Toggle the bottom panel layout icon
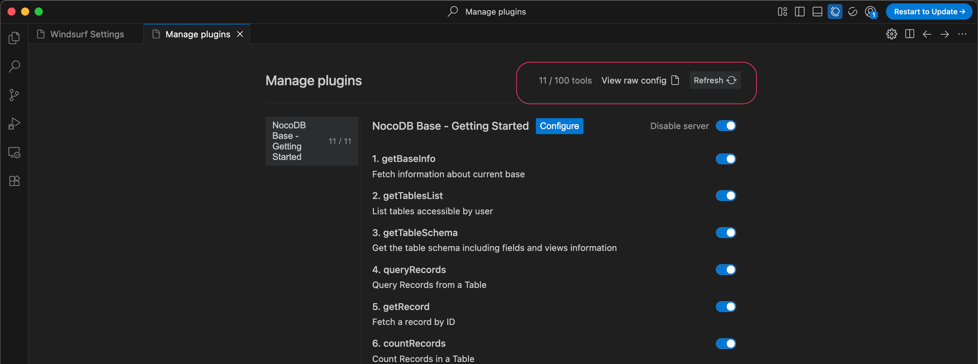 pos(817,12)
